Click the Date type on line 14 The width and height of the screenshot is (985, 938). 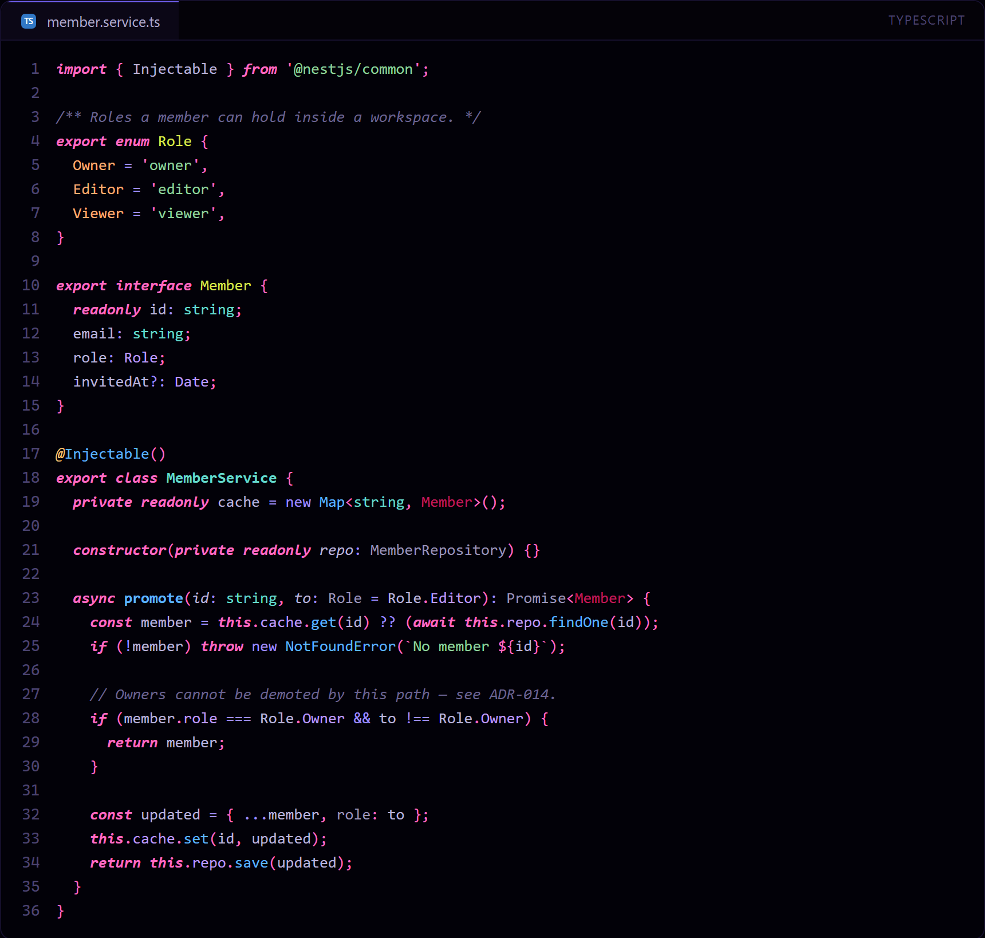coord(191,382)
